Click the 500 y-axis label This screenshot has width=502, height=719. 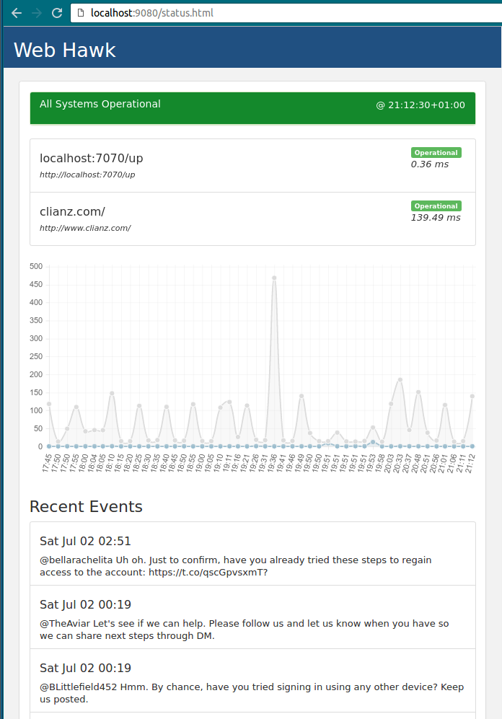coord(36,266)
